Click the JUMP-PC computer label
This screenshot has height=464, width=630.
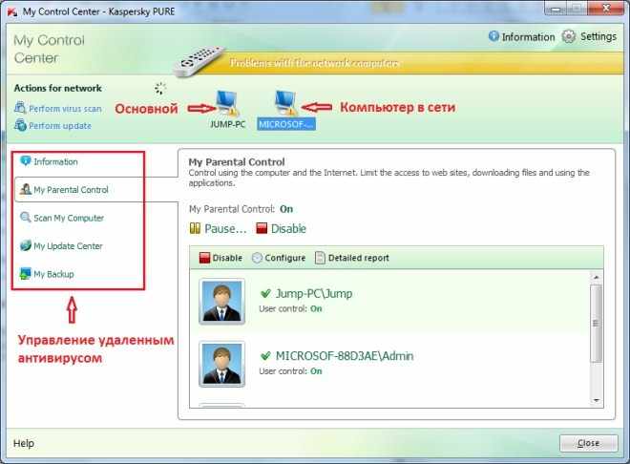point(227,124)
